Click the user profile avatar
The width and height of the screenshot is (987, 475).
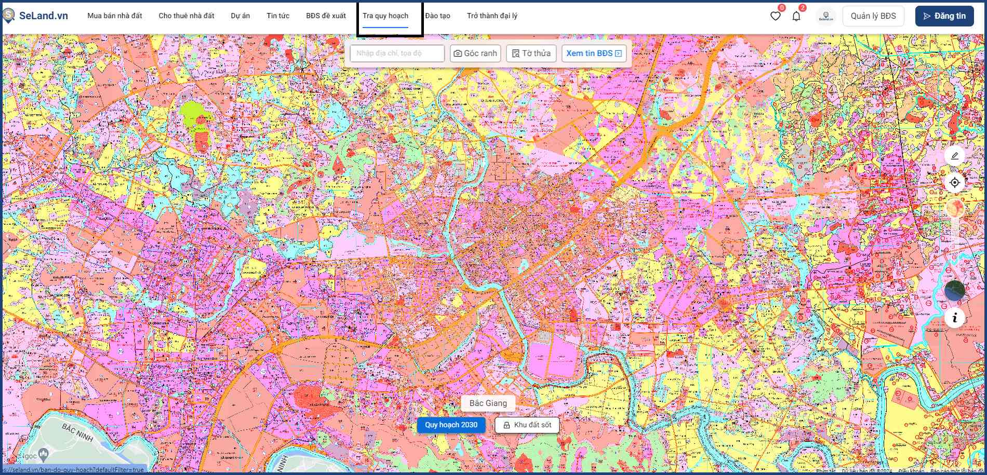[825, 16]
